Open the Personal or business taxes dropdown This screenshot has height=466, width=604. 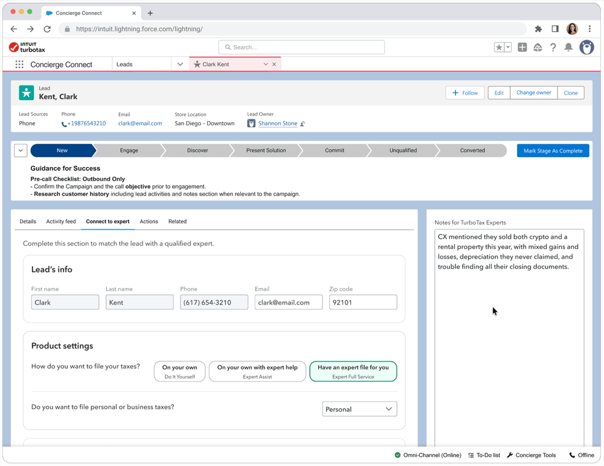pos(359,409)
